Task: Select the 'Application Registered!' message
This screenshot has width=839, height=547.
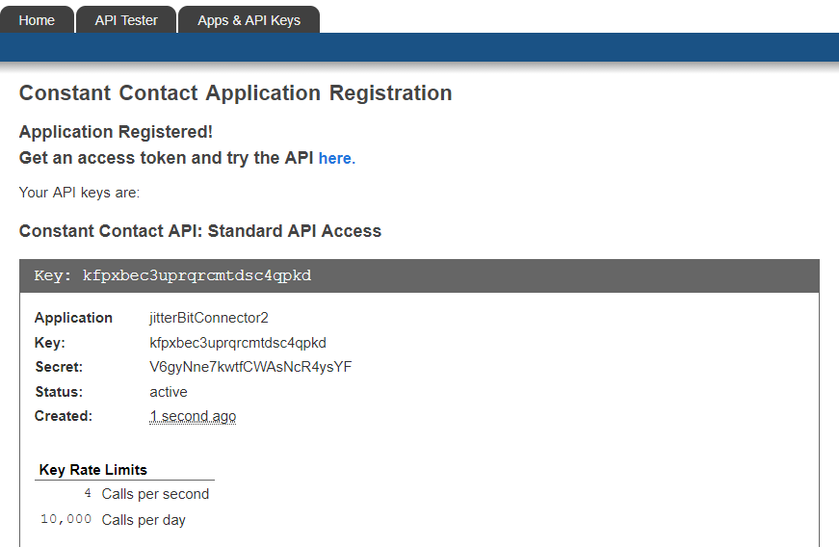Action: pos(117,132)
